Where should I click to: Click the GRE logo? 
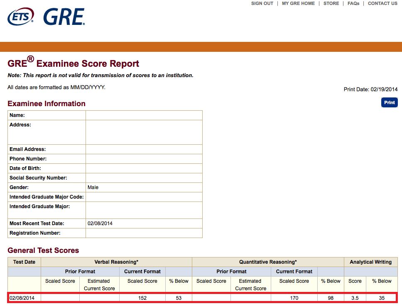64,17
